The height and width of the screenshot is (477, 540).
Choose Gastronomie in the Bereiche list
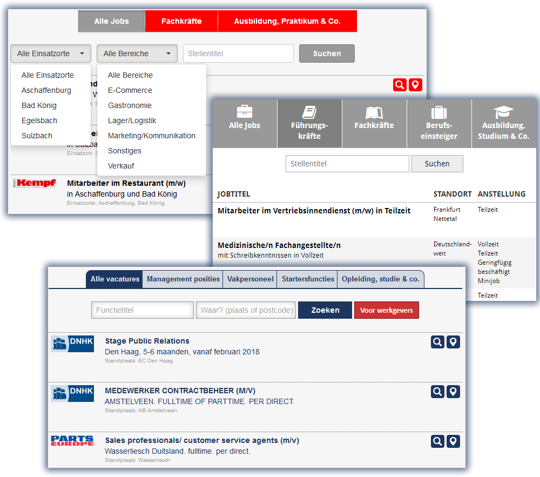point(130,105)
